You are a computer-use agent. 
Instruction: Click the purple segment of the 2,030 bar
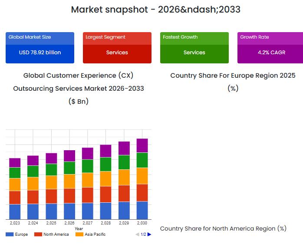pyautogui.click(x=142, y=145)
